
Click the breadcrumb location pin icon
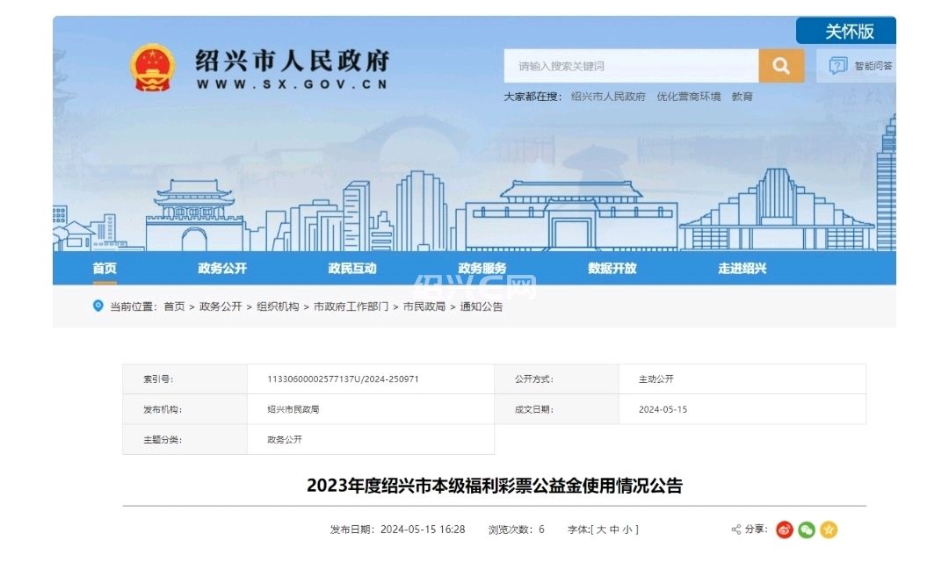[x=98, y=307]
